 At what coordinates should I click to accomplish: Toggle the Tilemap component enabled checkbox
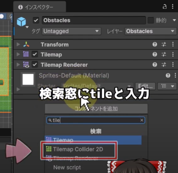(x=35, y=54)
